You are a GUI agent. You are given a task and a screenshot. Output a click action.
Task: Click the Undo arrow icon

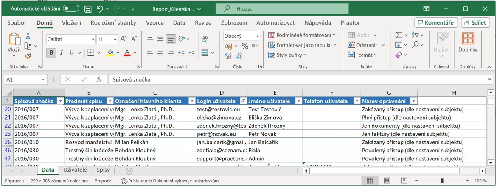pos(99,9)
